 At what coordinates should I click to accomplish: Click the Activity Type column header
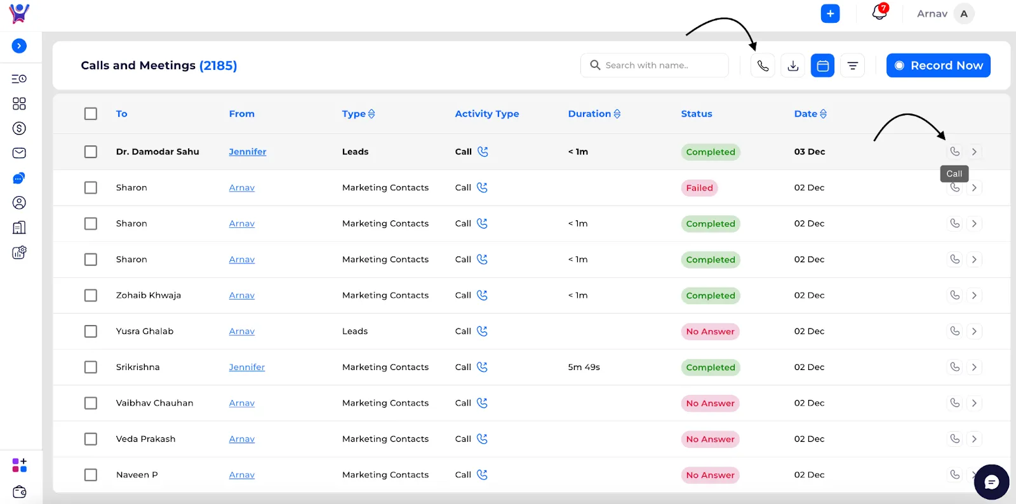point(487,114)
